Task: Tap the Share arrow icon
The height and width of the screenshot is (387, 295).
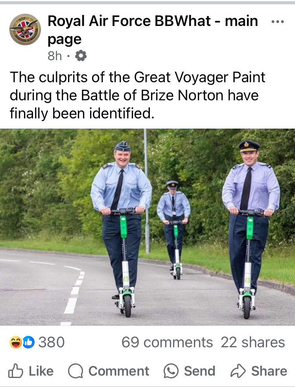Action: 238,371
